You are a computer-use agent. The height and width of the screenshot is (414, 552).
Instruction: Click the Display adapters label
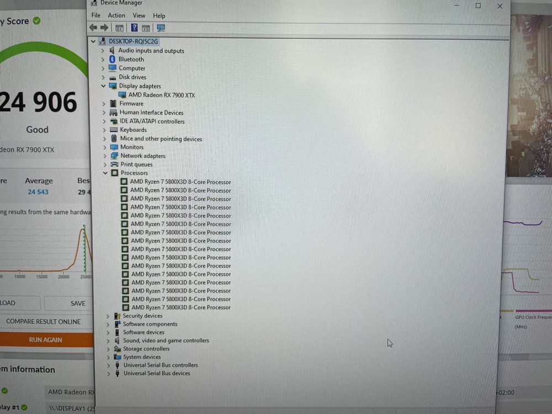[x=140, y=86]
